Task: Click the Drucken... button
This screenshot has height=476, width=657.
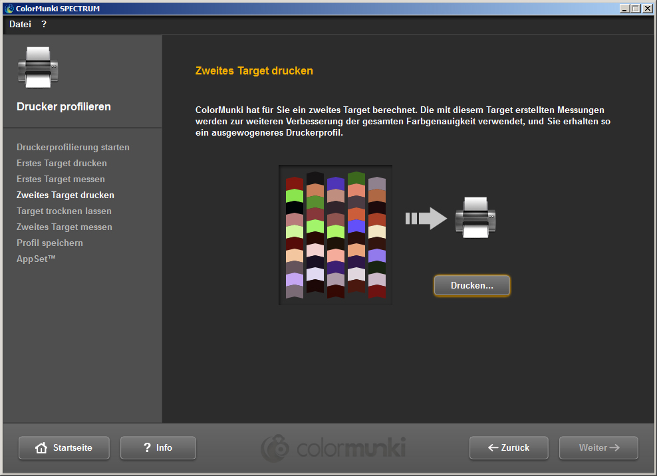Action: (471, 285)
